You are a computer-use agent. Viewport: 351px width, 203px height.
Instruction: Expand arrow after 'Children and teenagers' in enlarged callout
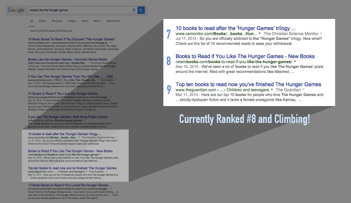click(272, 90)
